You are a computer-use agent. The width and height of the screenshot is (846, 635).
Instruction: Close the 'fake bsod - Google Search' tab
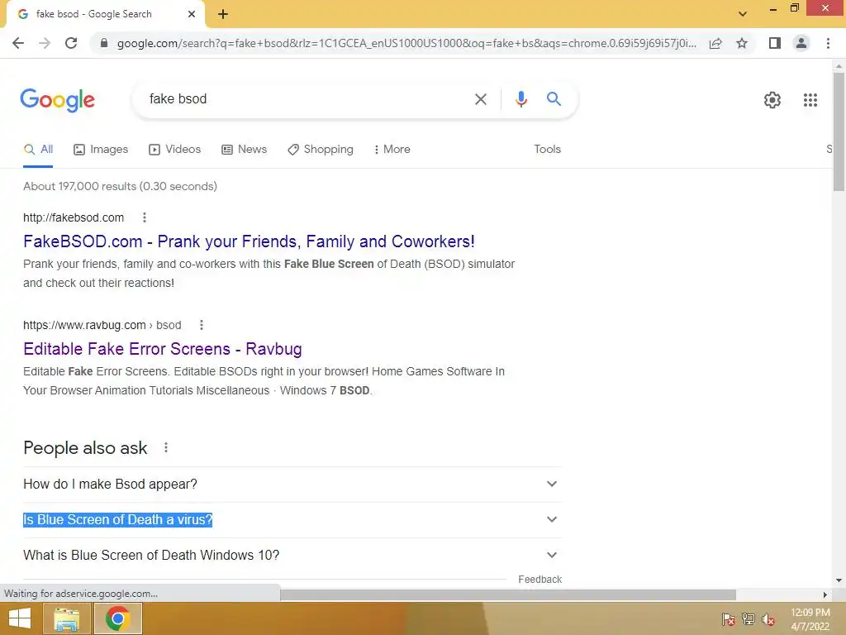[x=192, y=14]
